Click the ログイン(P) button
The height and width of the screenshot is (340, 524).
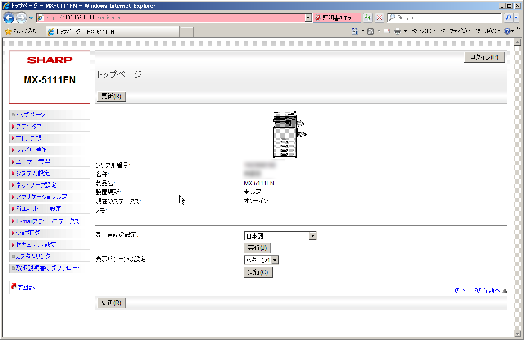click(484, 57)
